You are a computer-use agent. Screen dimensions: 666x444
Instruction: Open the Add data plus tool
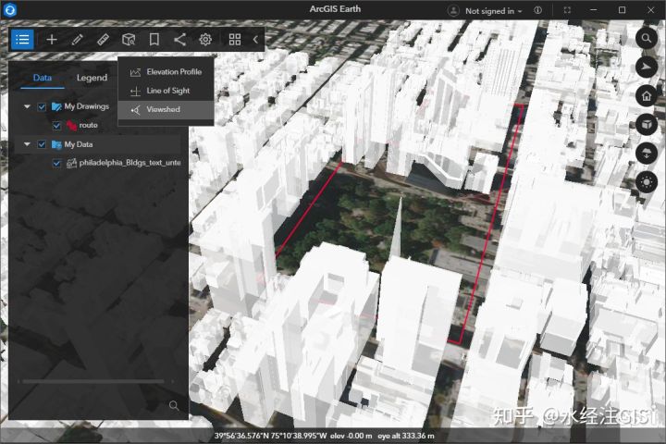tap(52, 40)
